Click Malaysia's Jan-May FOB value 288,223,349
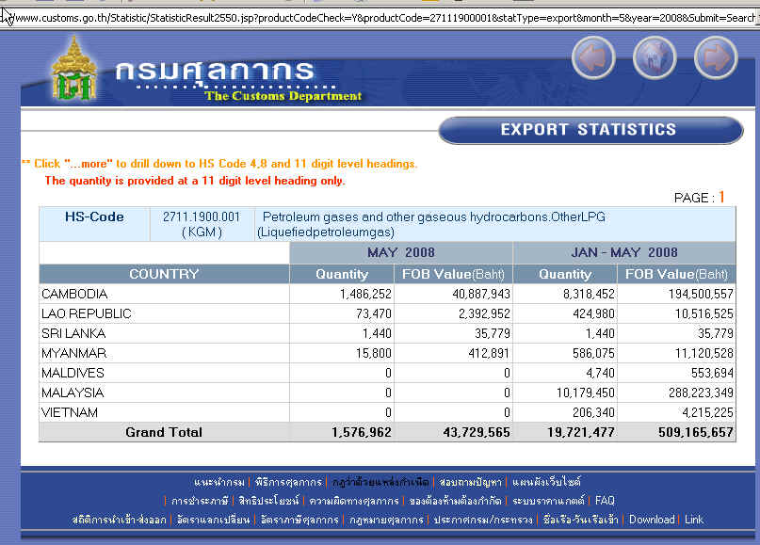 pos(701,393)
